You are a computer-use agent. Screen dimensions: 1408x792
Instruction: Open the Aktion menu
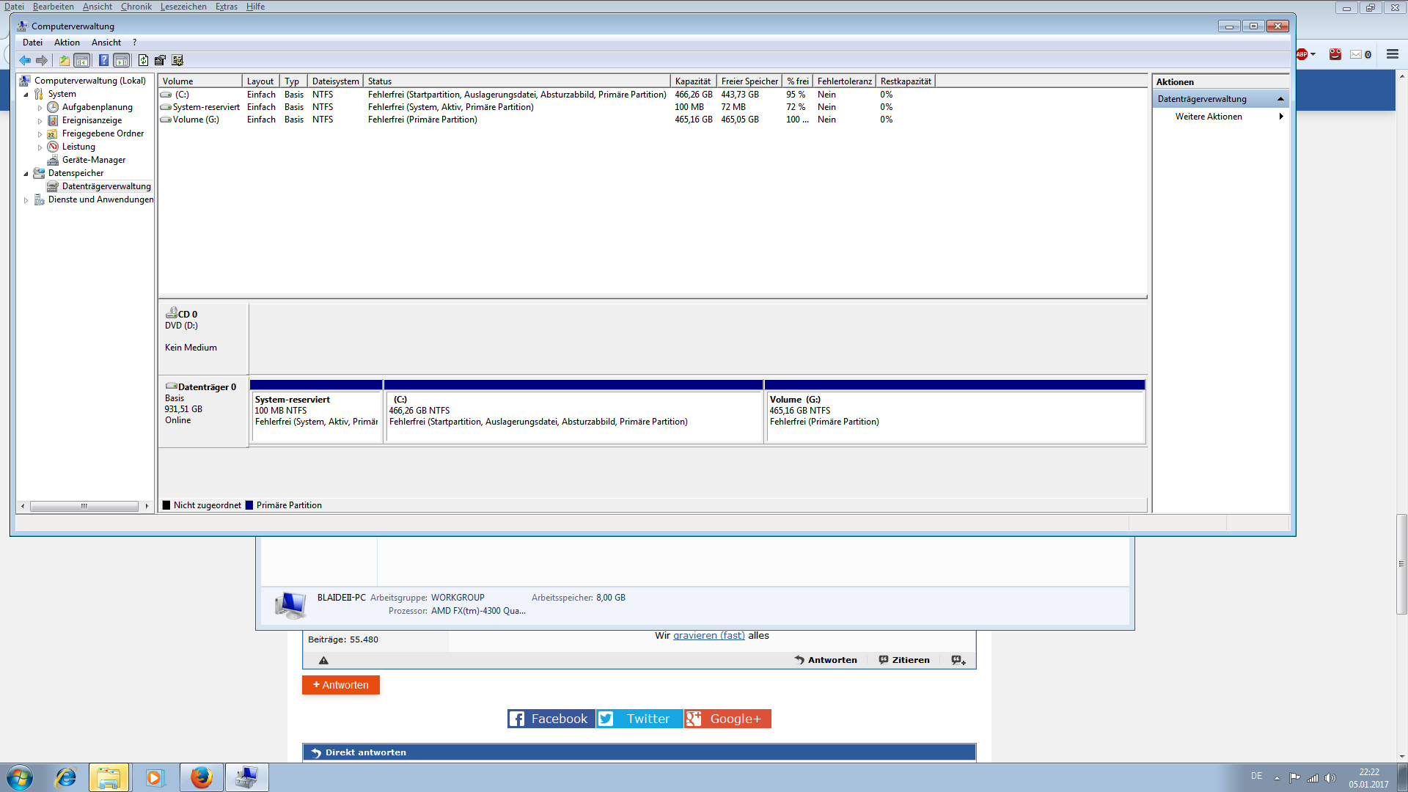[67, 43]
